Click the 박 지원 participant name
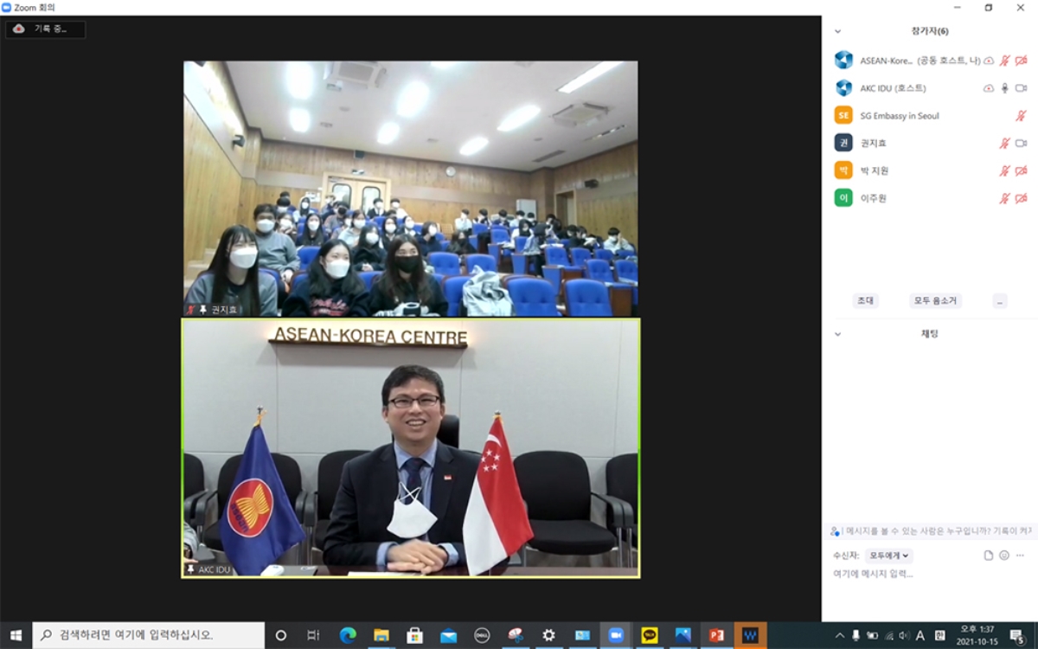The image size is (1038, 649). pyautogui.click(x=874, y=170)
